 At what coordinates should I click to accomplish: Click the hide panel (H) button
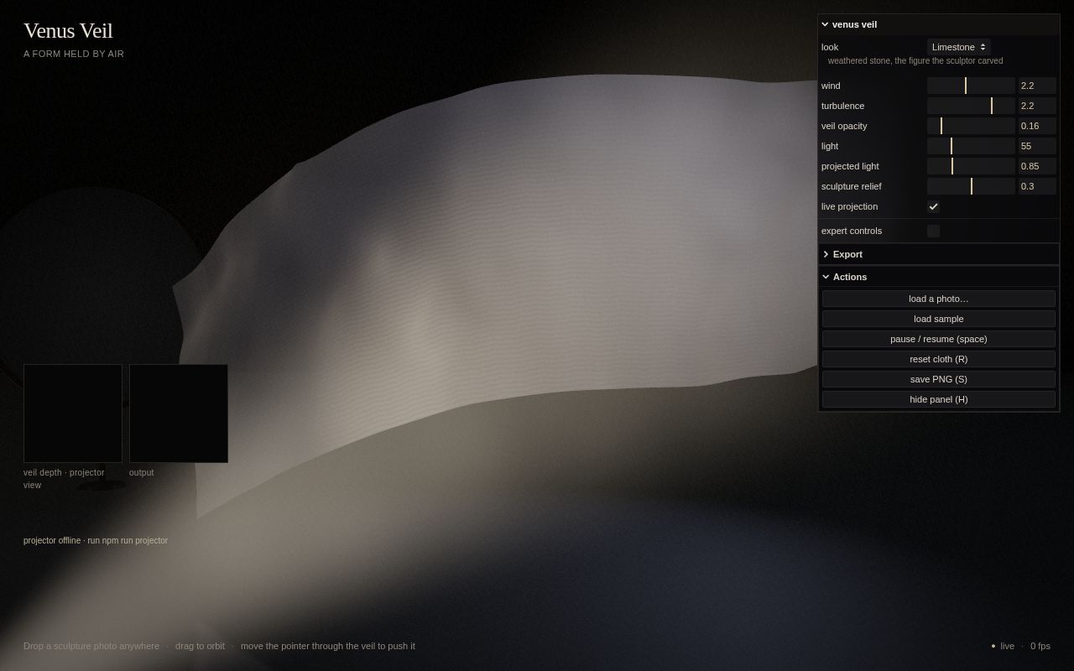click(x=939, y=399)
